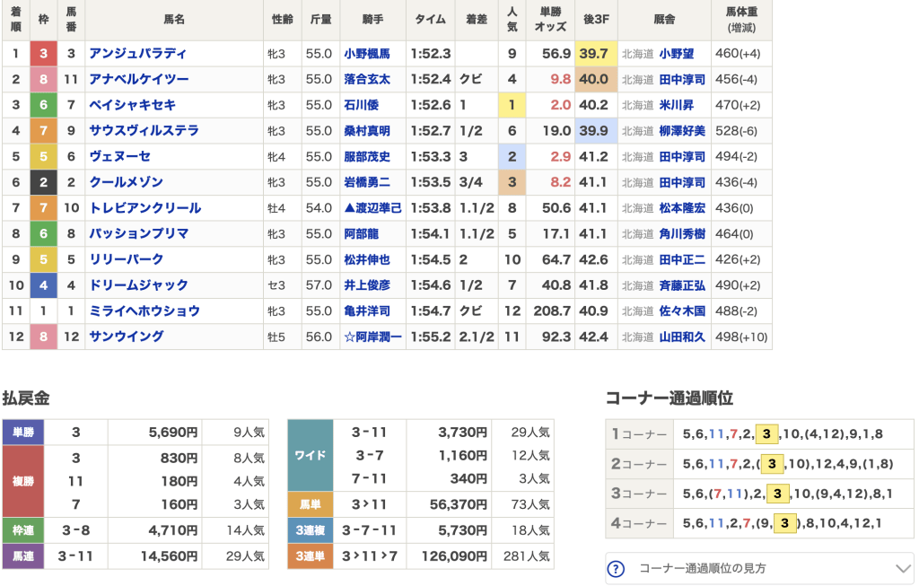Open jockey 渡辺準己 profile

(x=372, y=208)
